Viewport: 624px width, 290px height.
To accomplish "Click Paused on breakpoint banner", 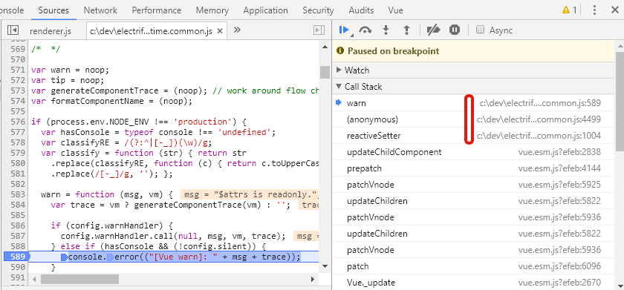I will point(474,51).
